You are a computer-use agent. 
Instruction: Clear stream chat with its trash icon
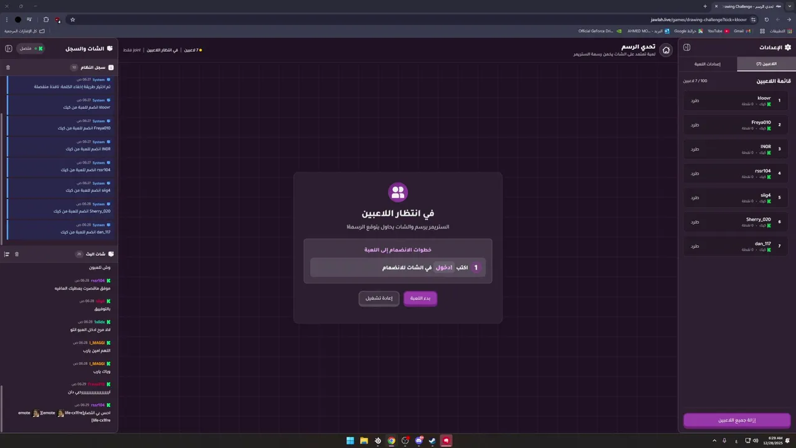point(17,254)
